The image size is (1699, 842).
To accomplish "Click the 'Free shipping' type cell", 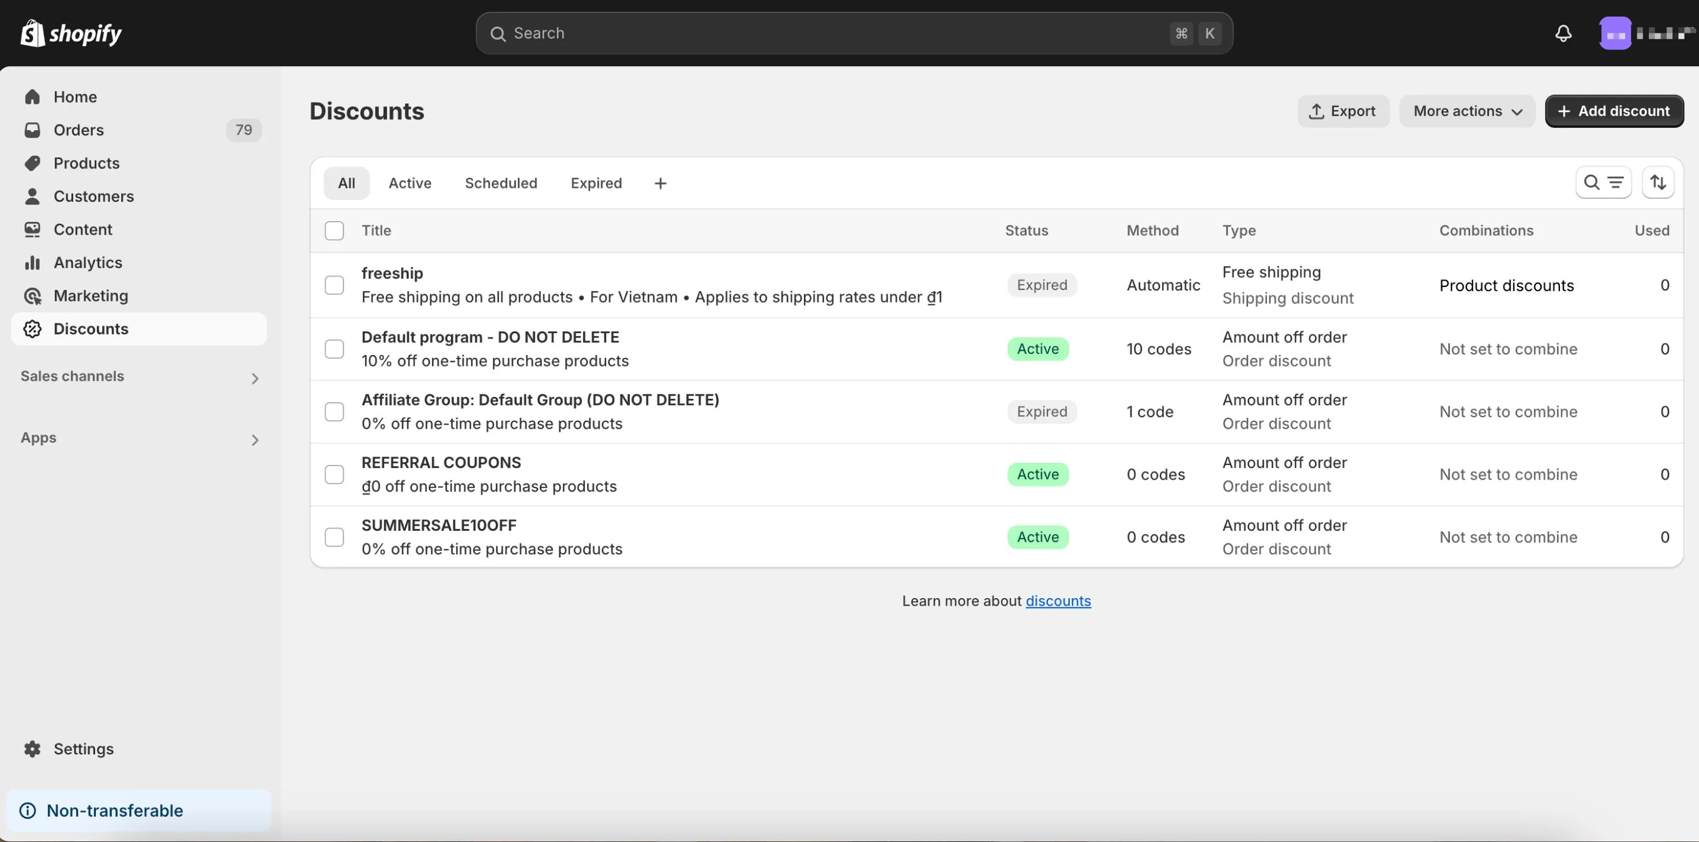I will tap(1271, 272).
